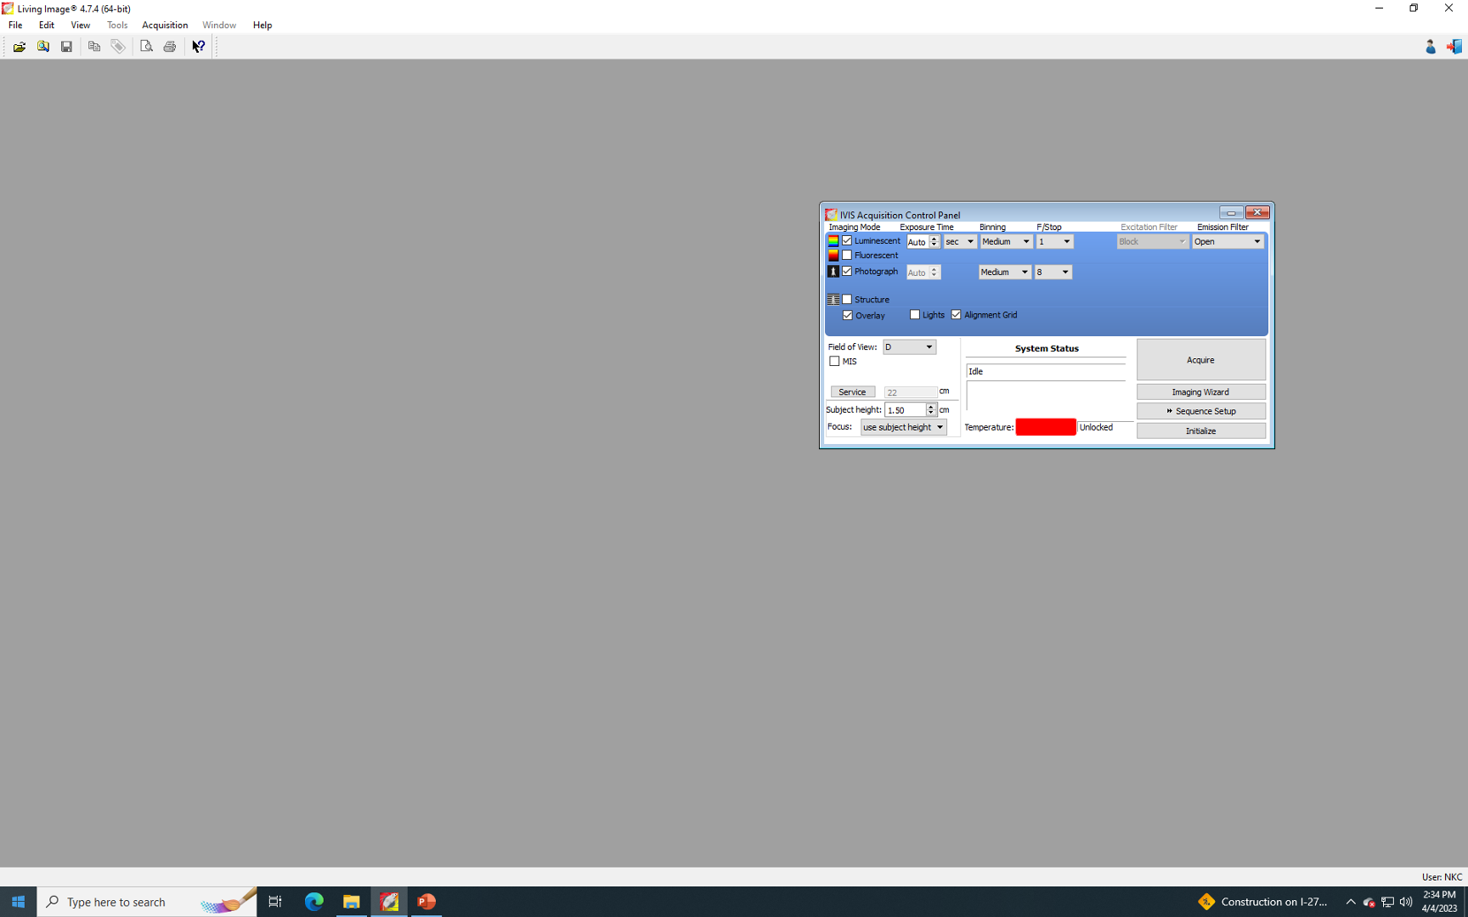Expand the Field of View dropdown

(909, 347)
